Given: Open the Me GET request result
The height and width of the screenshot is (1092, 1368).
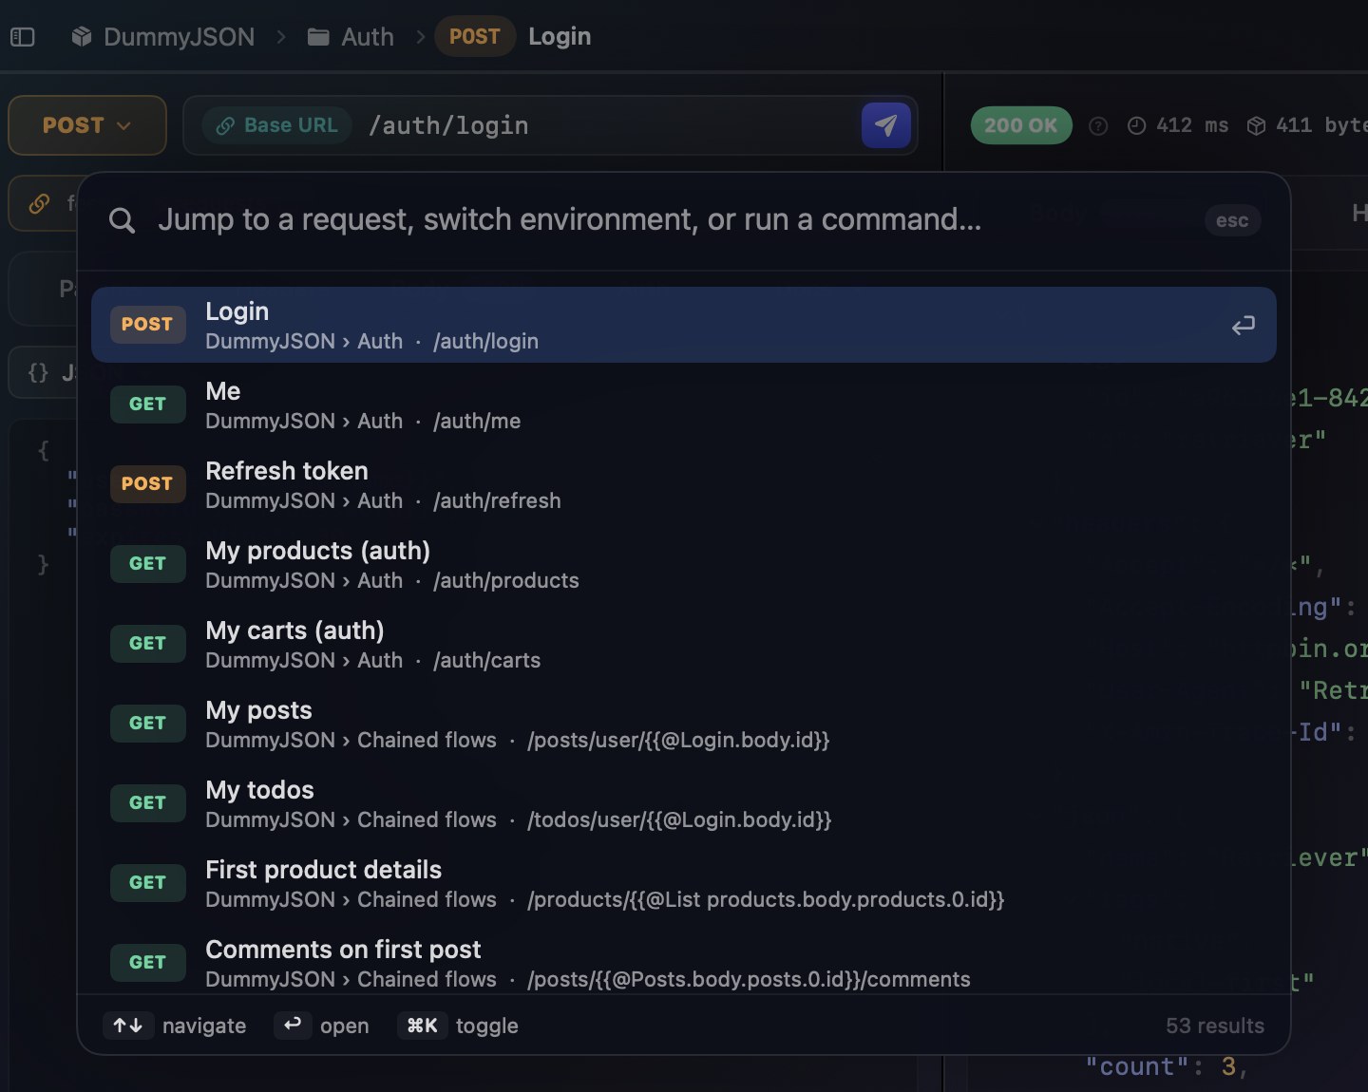Looking at the screenshot, I should tap(684, 405).
